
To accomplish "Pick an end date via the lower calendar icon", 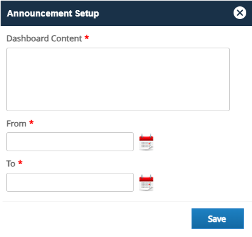I will 146,183.
